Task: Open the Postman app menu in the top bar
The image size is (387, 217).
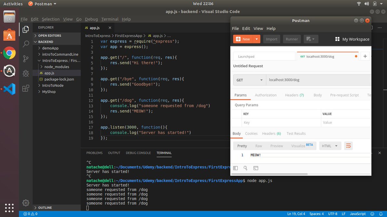Action: click(x=42, y=4)
